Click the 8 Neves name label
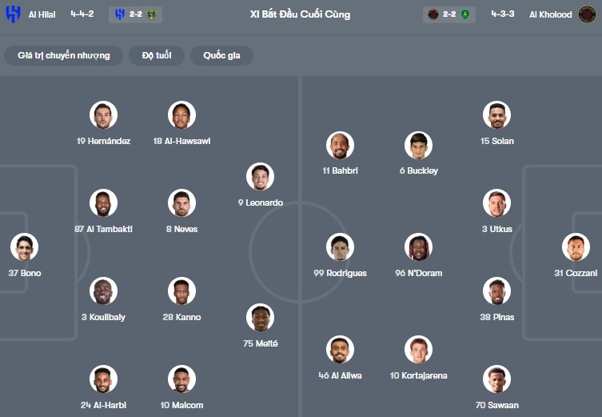 (182, 229)
